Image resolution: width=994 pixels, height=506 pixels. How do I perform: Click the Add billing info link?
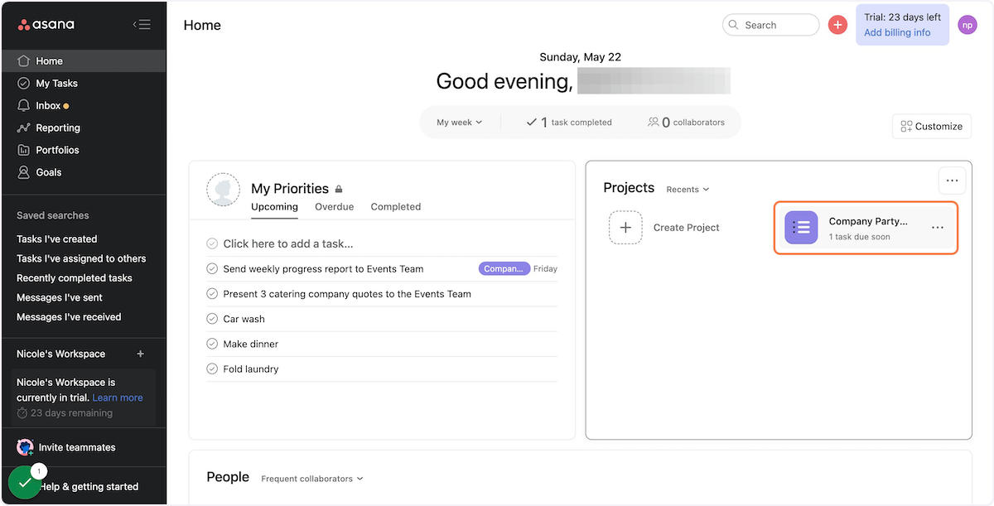click(x=897, y=32)
